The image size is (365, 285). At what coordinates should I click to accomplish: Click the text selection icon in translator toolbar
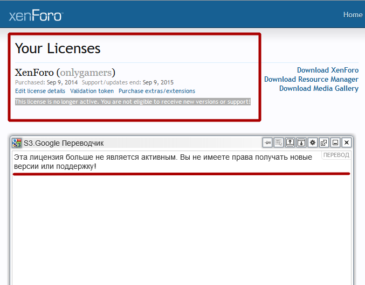click(279, 142)
